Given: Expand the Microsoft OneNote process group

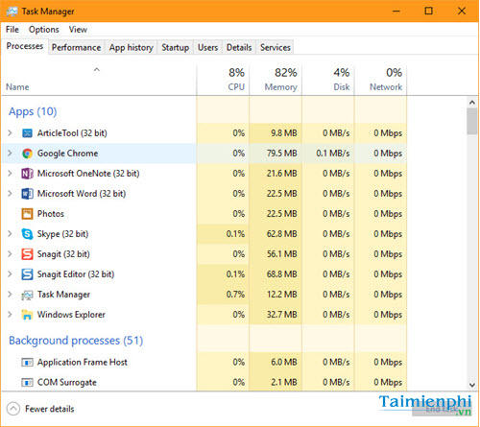Looking at the screenshot, I should point(10,174).
